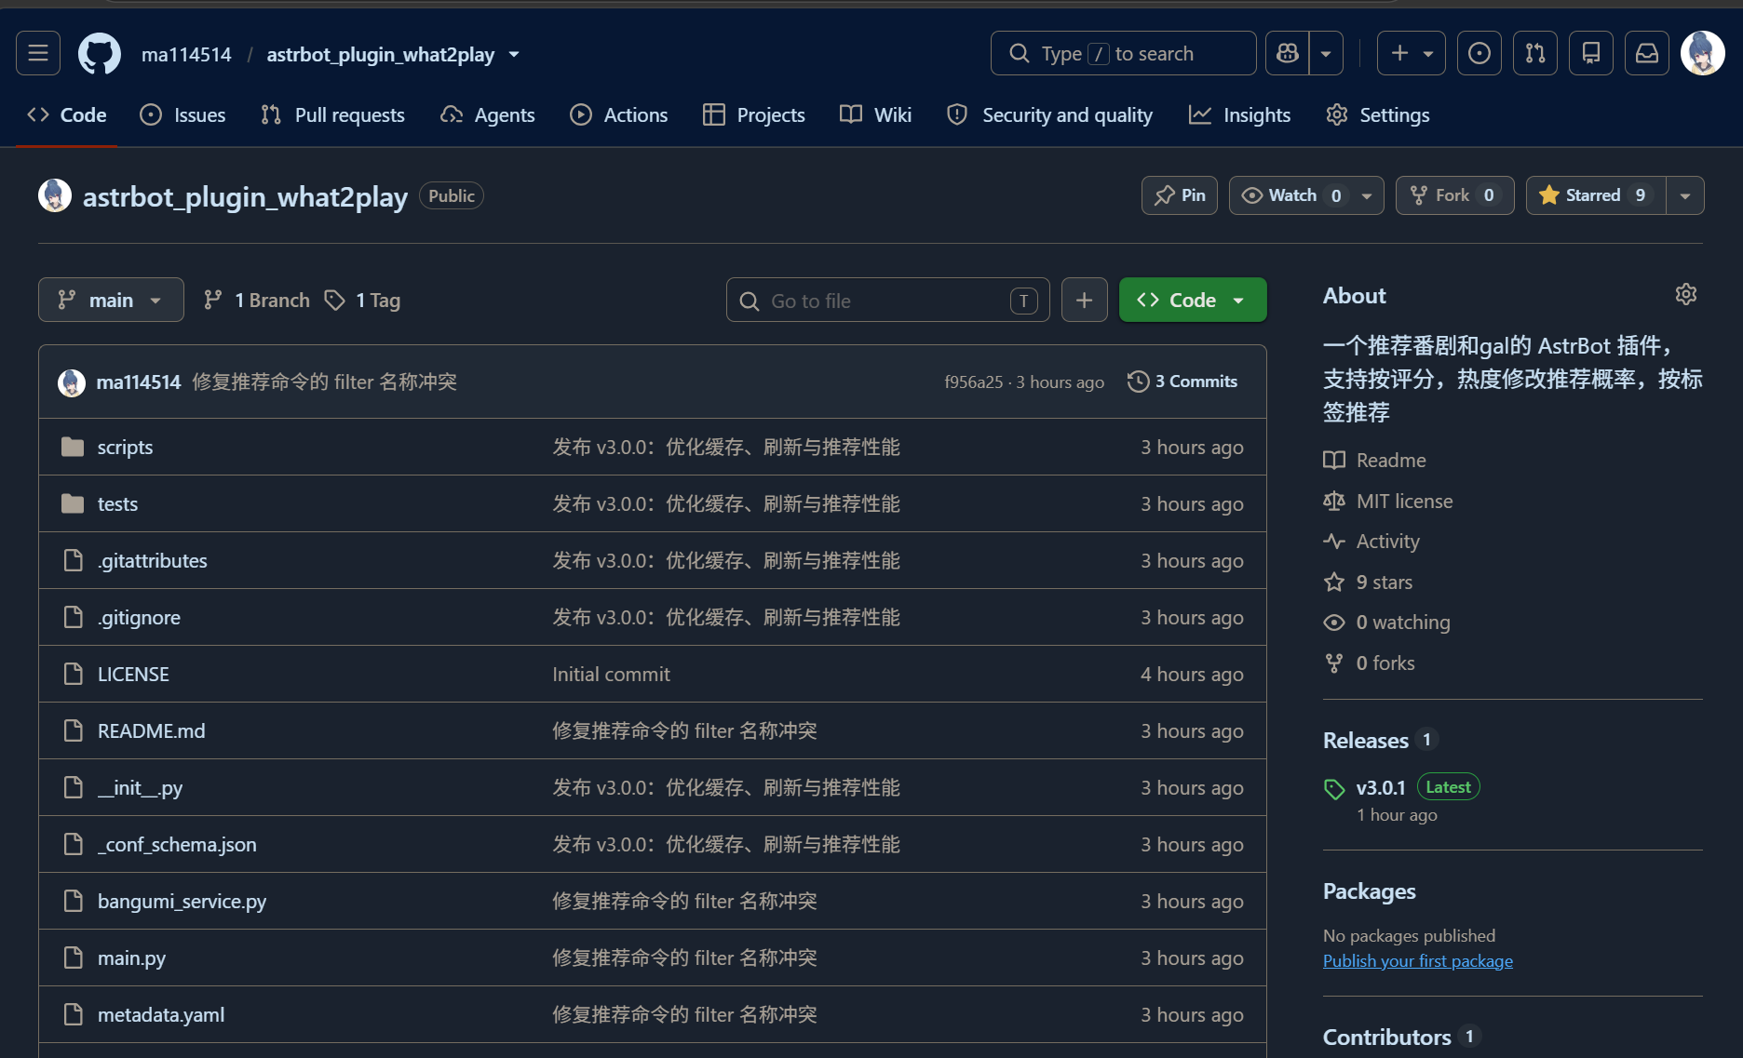This screenshot has width=1743, height=1058.
Task: Open Fork button for repository
Action: 1455,195
